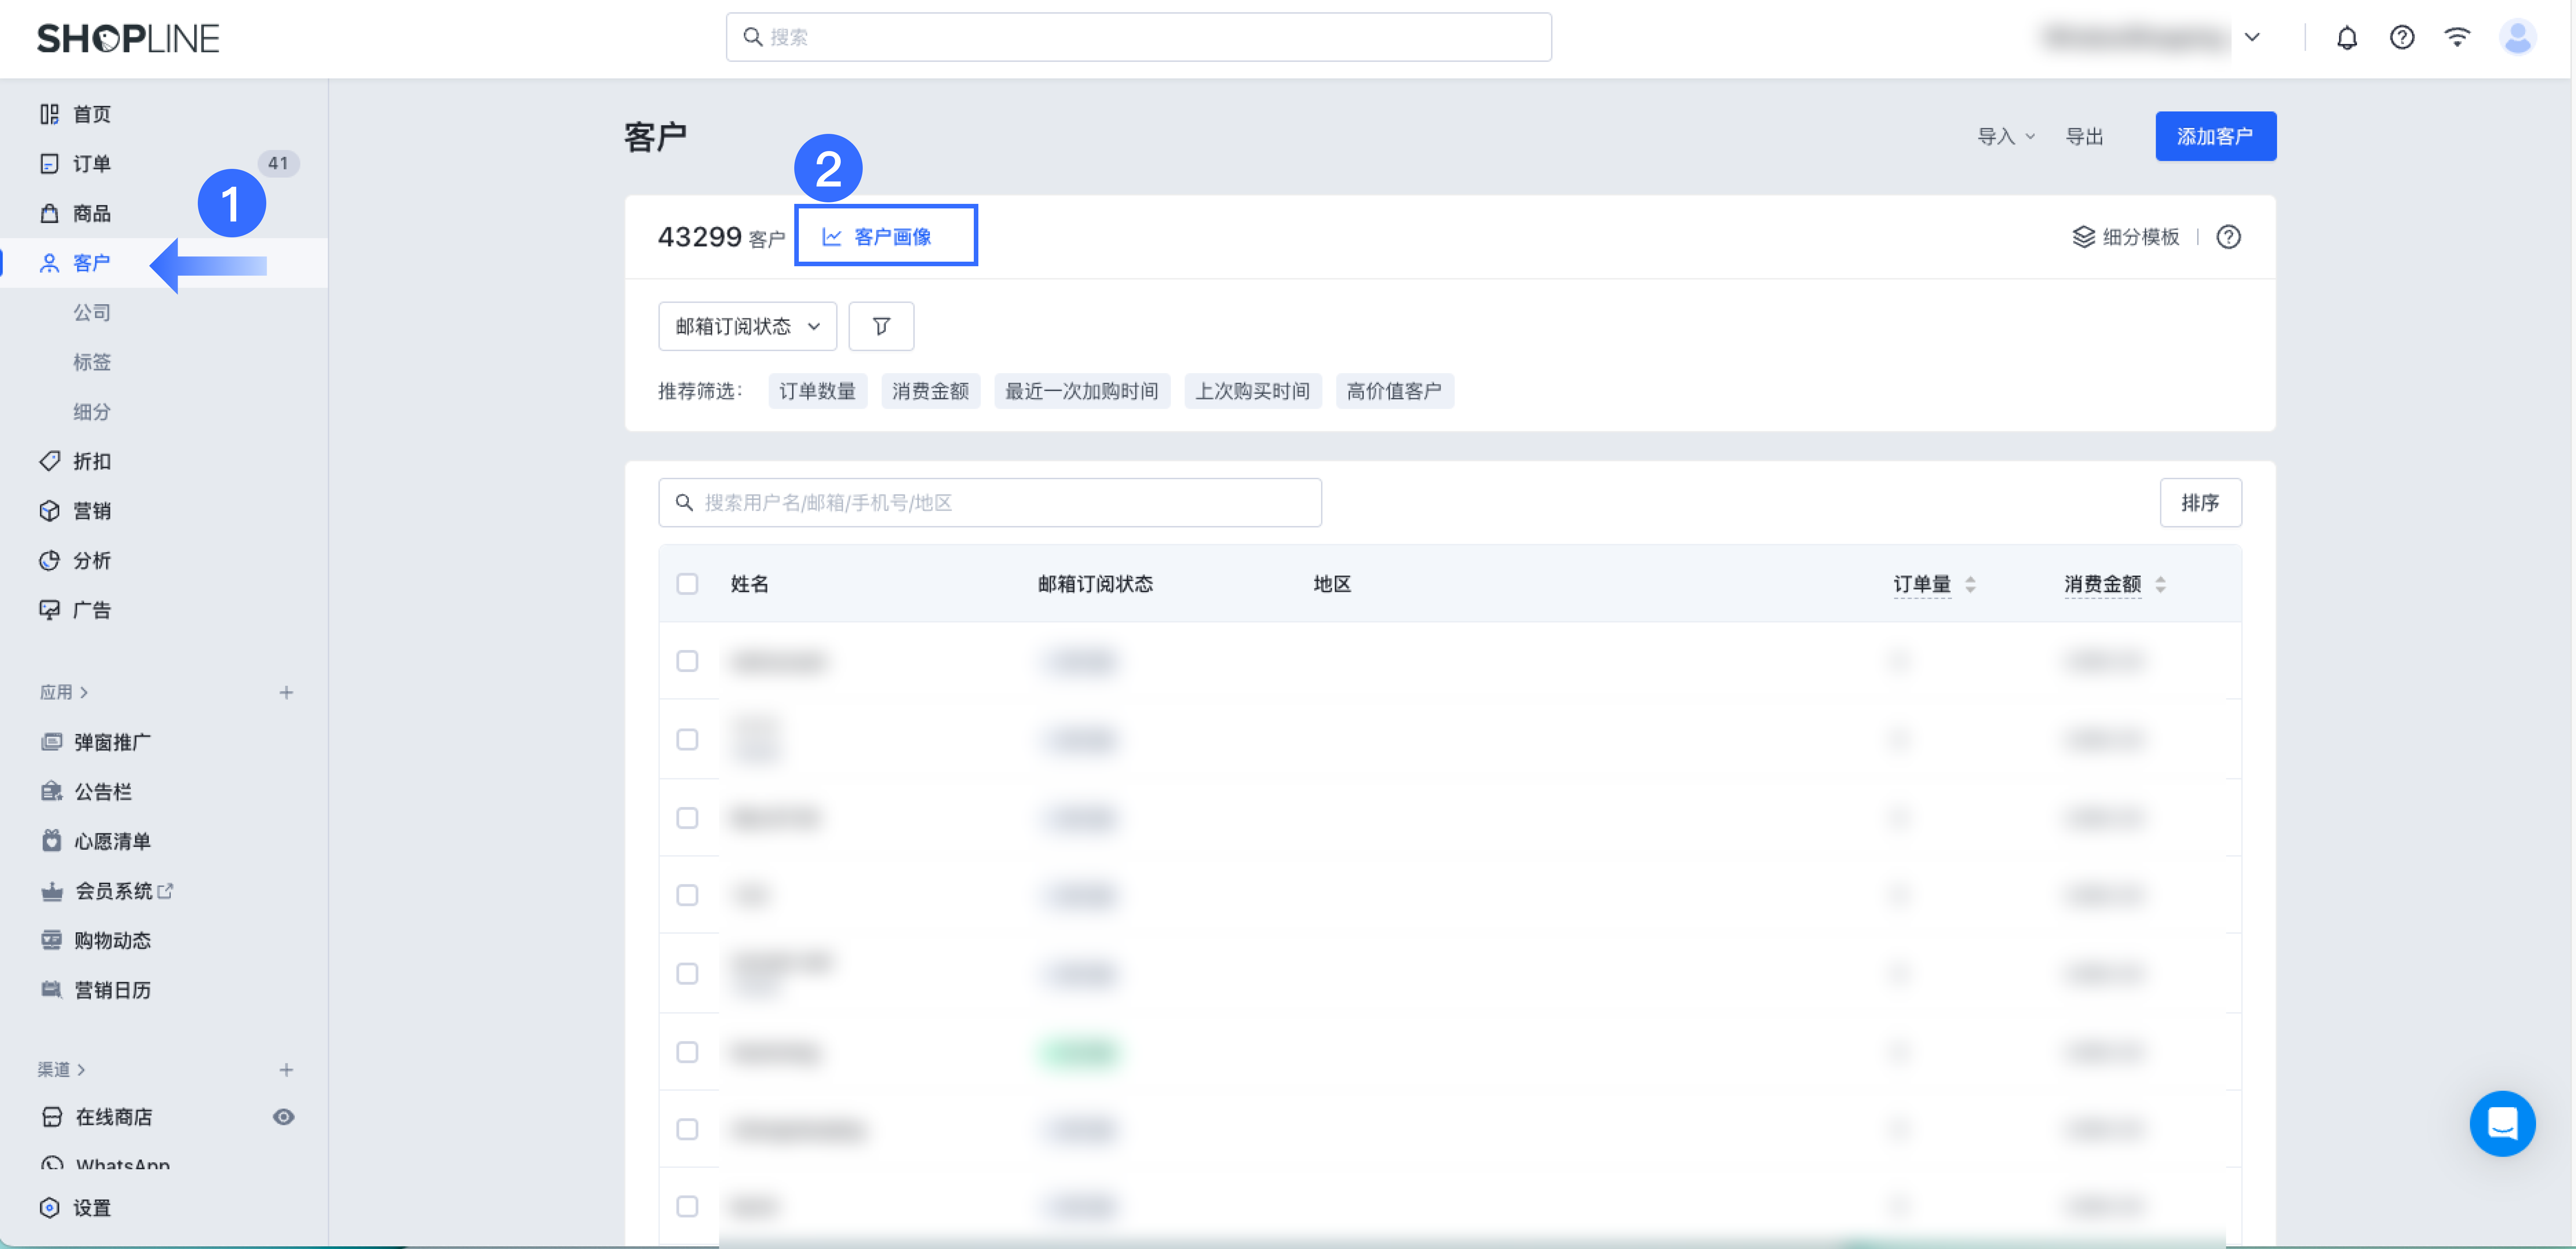Click the 细分模板 layers icon
2576x1249 pixels.
pyautogui.click(x=2083, y=237)
